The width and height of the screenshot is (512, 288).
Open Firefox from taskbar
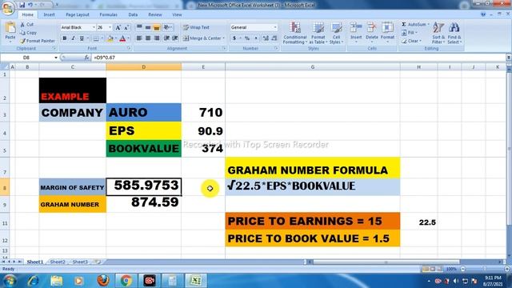(x=103, y=281)
